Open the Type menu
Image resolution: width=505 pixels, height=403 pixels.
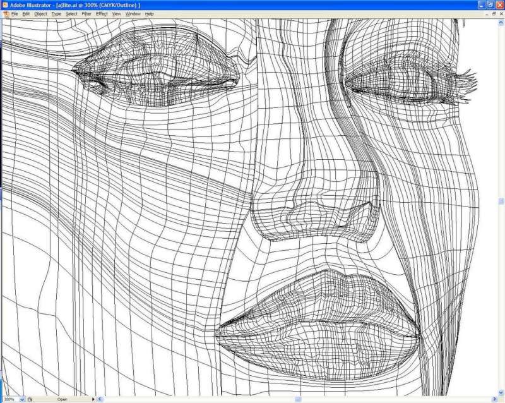(x=57, y=13)
